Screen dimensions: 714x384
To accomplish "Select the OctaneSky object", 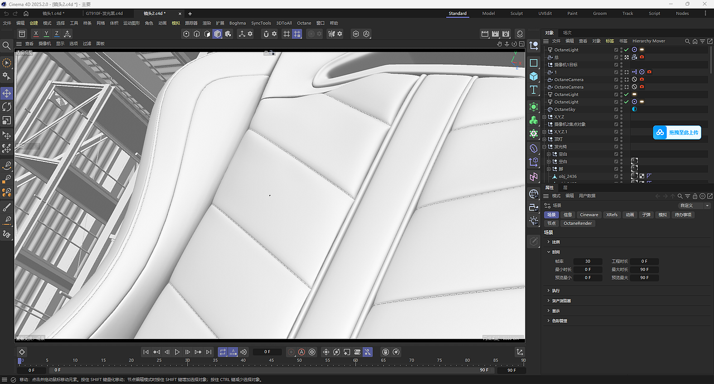I will coord(565,109).
